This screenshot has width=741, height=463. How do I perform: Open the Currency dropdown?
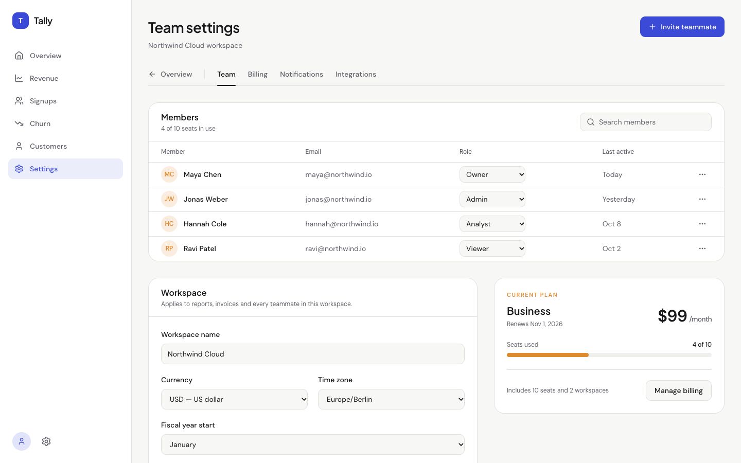coord(234,399)
